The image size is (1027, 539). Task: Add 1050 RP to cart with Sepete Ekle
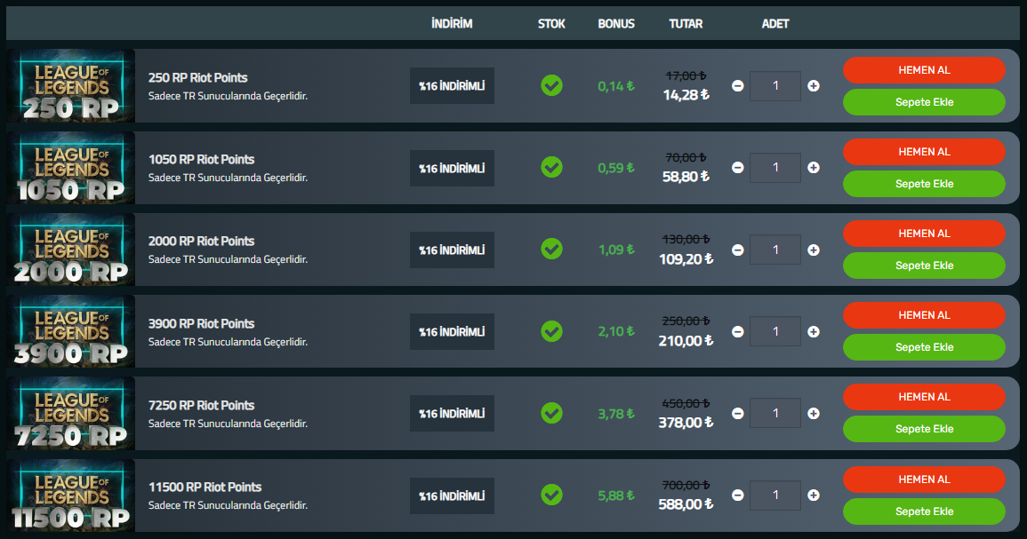click(924, 184)
